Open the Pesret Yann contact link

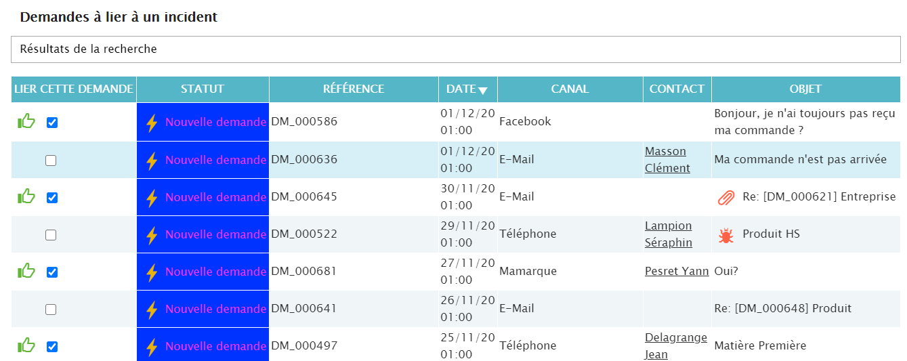676,272
